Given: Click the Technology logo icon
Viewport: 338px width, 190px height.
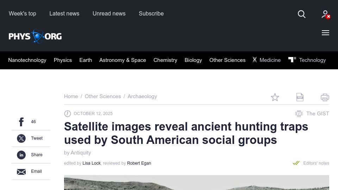Looking at the screenshot, I should 292,59.
